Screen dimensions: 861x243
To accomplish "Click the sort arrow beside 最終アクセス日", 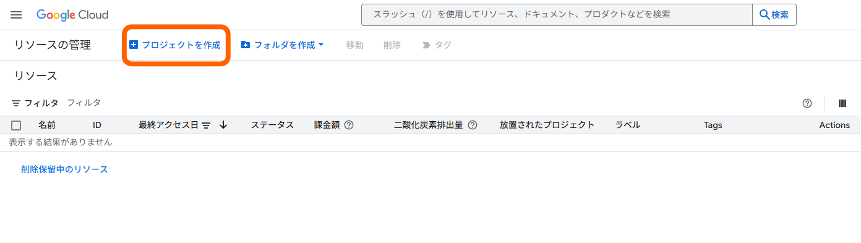I will point(223,125).
